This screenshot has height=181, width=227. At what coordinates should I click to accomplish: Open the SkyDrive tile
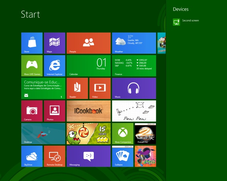pyautogui.click(x=32, y=156)
